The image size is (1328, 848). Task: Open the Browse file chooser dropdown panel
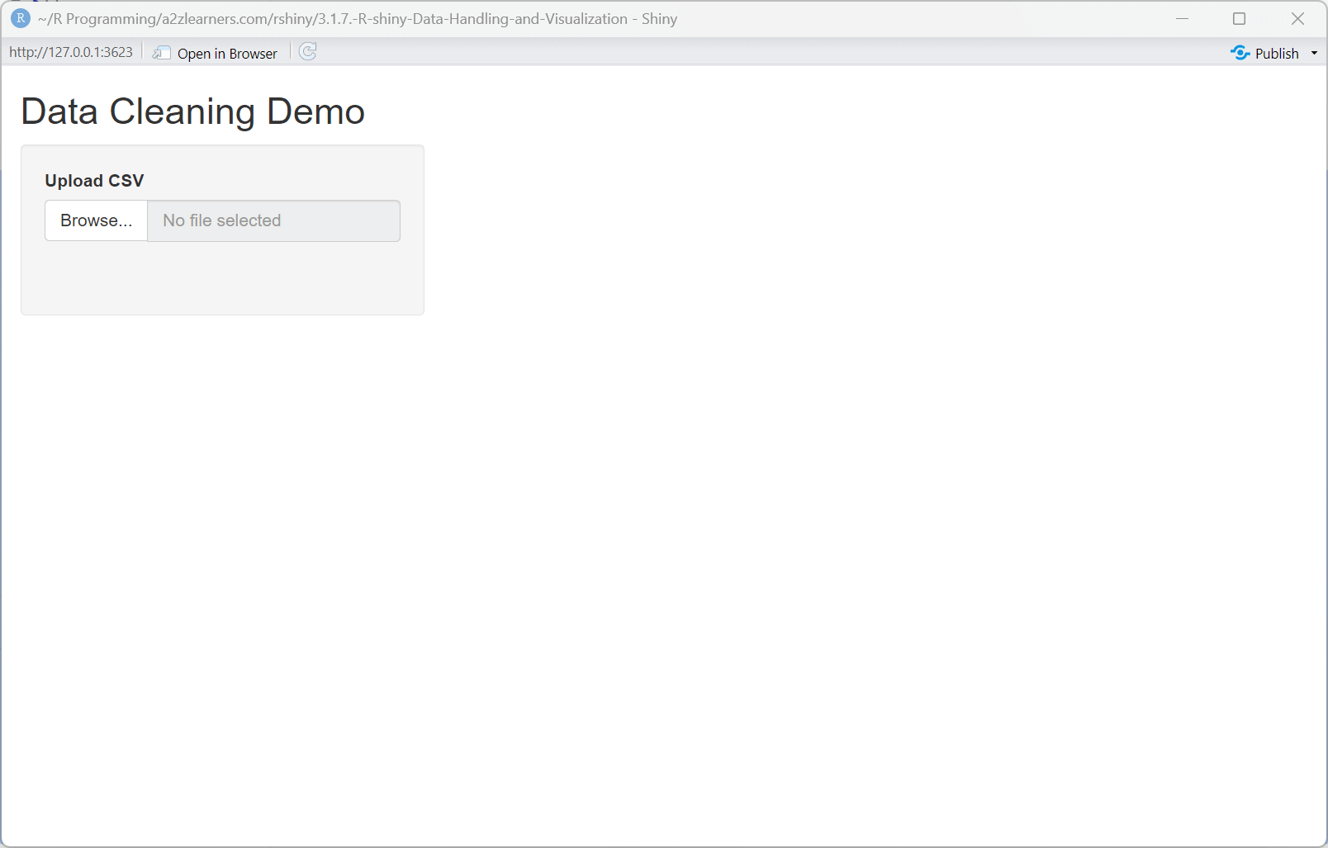[96, 220]
